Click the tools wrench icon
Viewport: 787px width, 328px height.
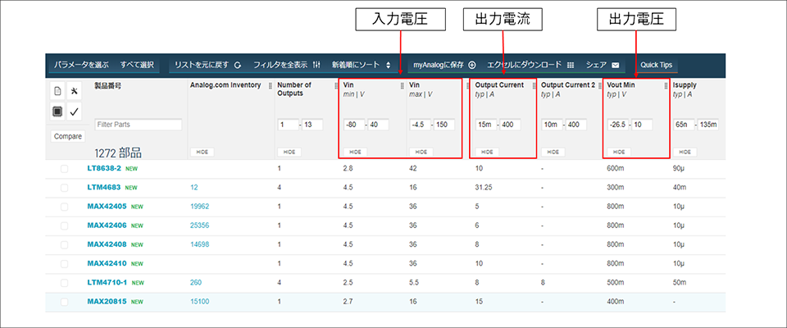[x=74, y=91]
